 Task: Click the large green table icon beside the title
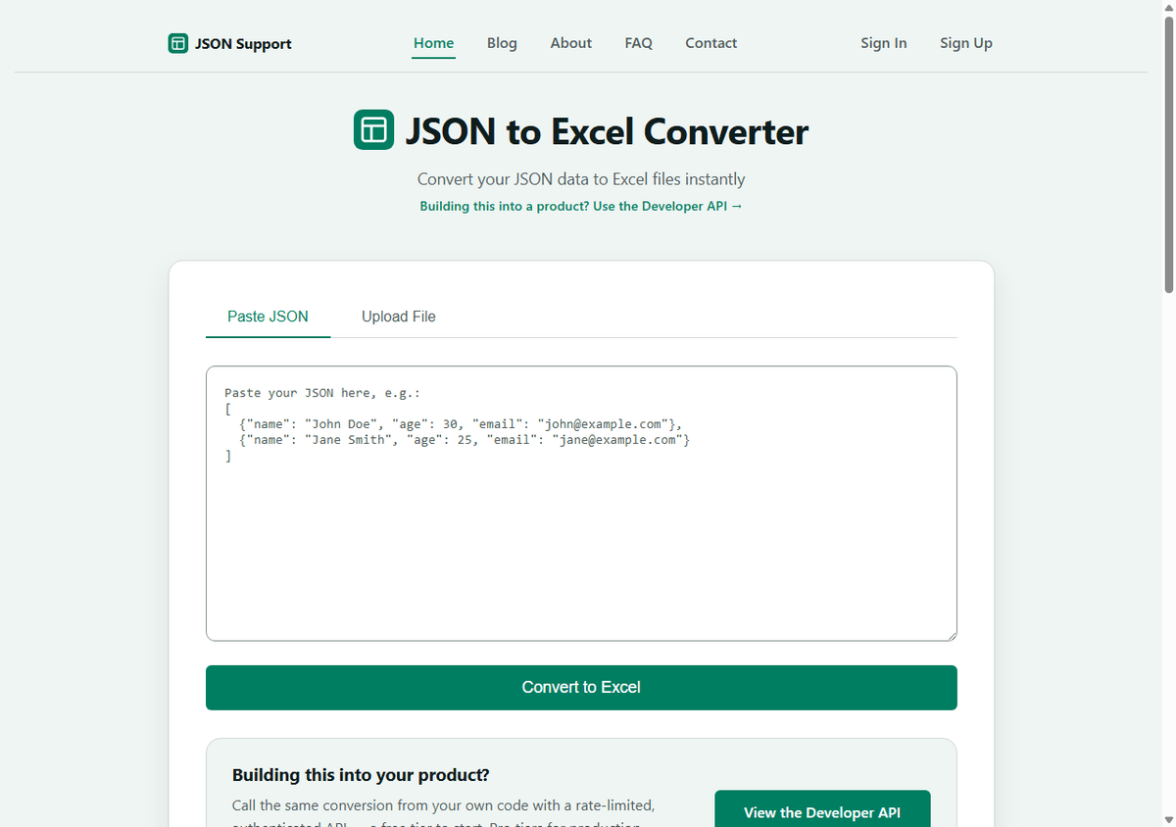coord(373,130)
